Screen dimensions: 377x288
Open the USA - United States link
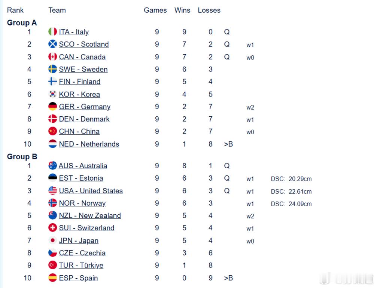pos(91,191)
